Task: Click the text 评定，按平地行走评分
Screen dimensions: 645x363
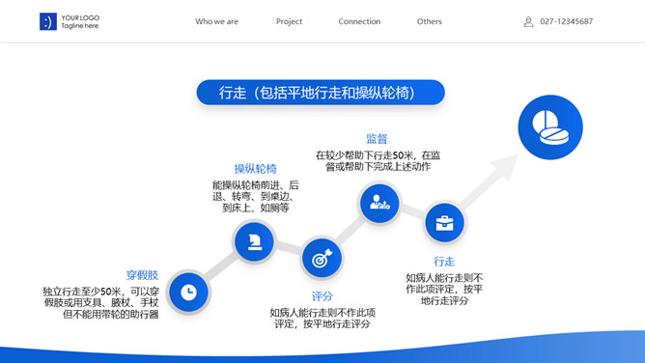Action: tap(322, 324)
